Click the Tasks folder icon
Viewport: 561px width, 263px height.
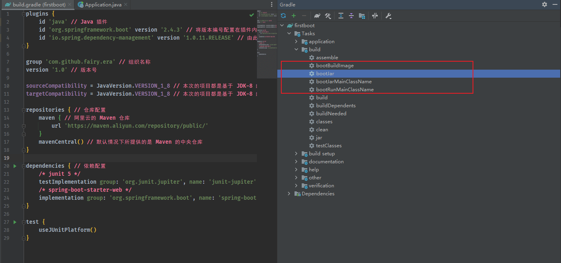297,34
